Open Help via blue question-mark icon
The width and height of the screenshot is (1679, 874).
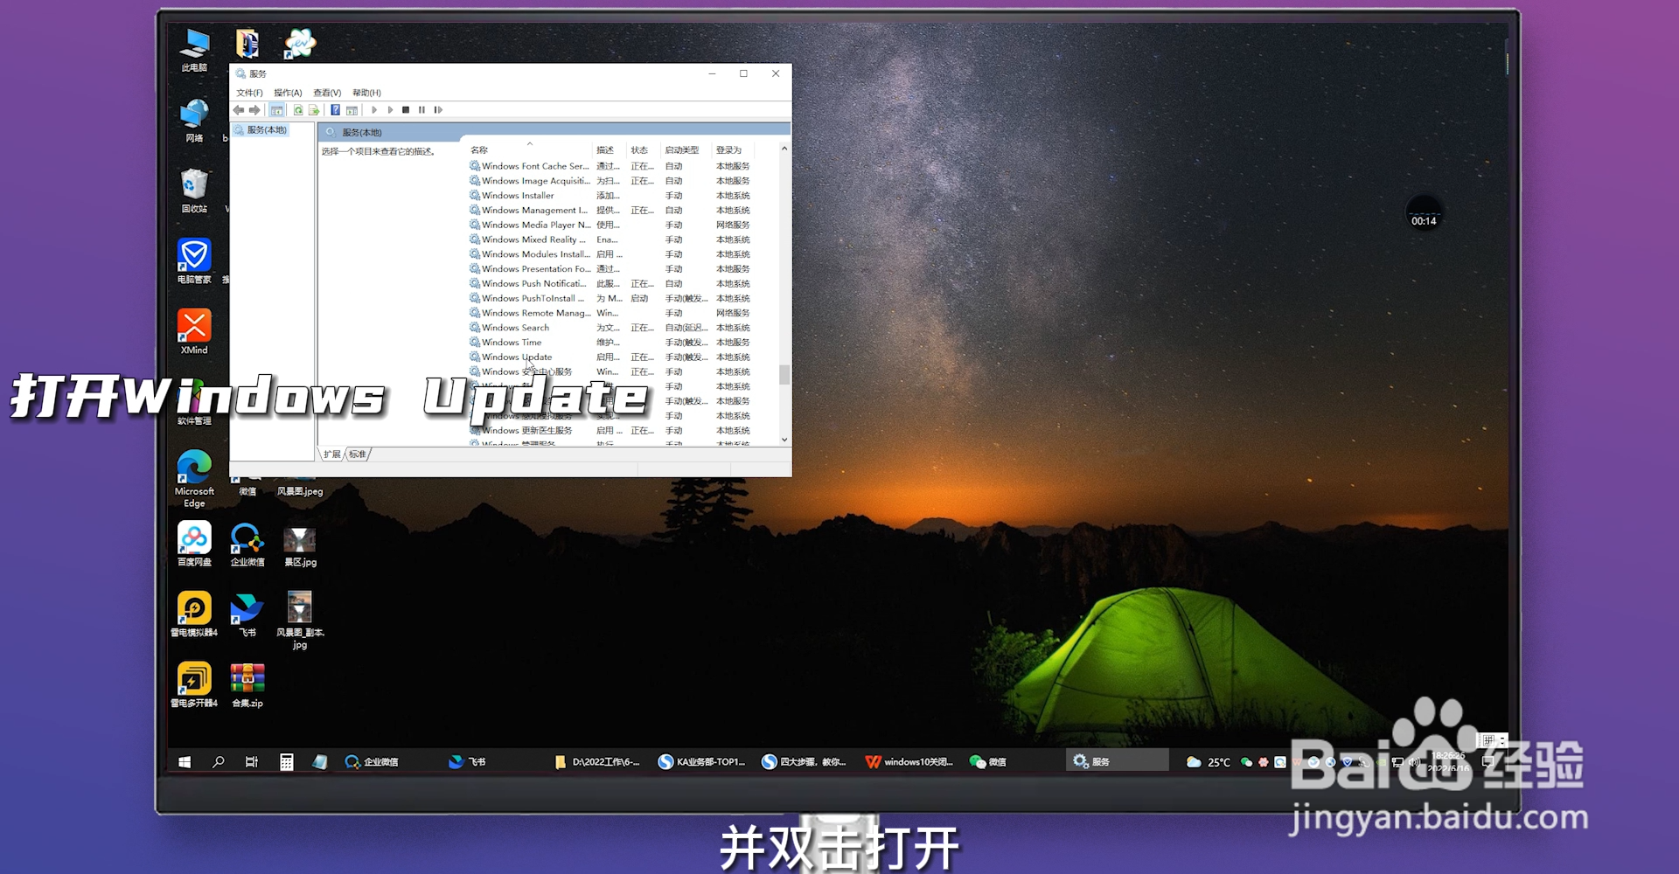click(335, 110)
